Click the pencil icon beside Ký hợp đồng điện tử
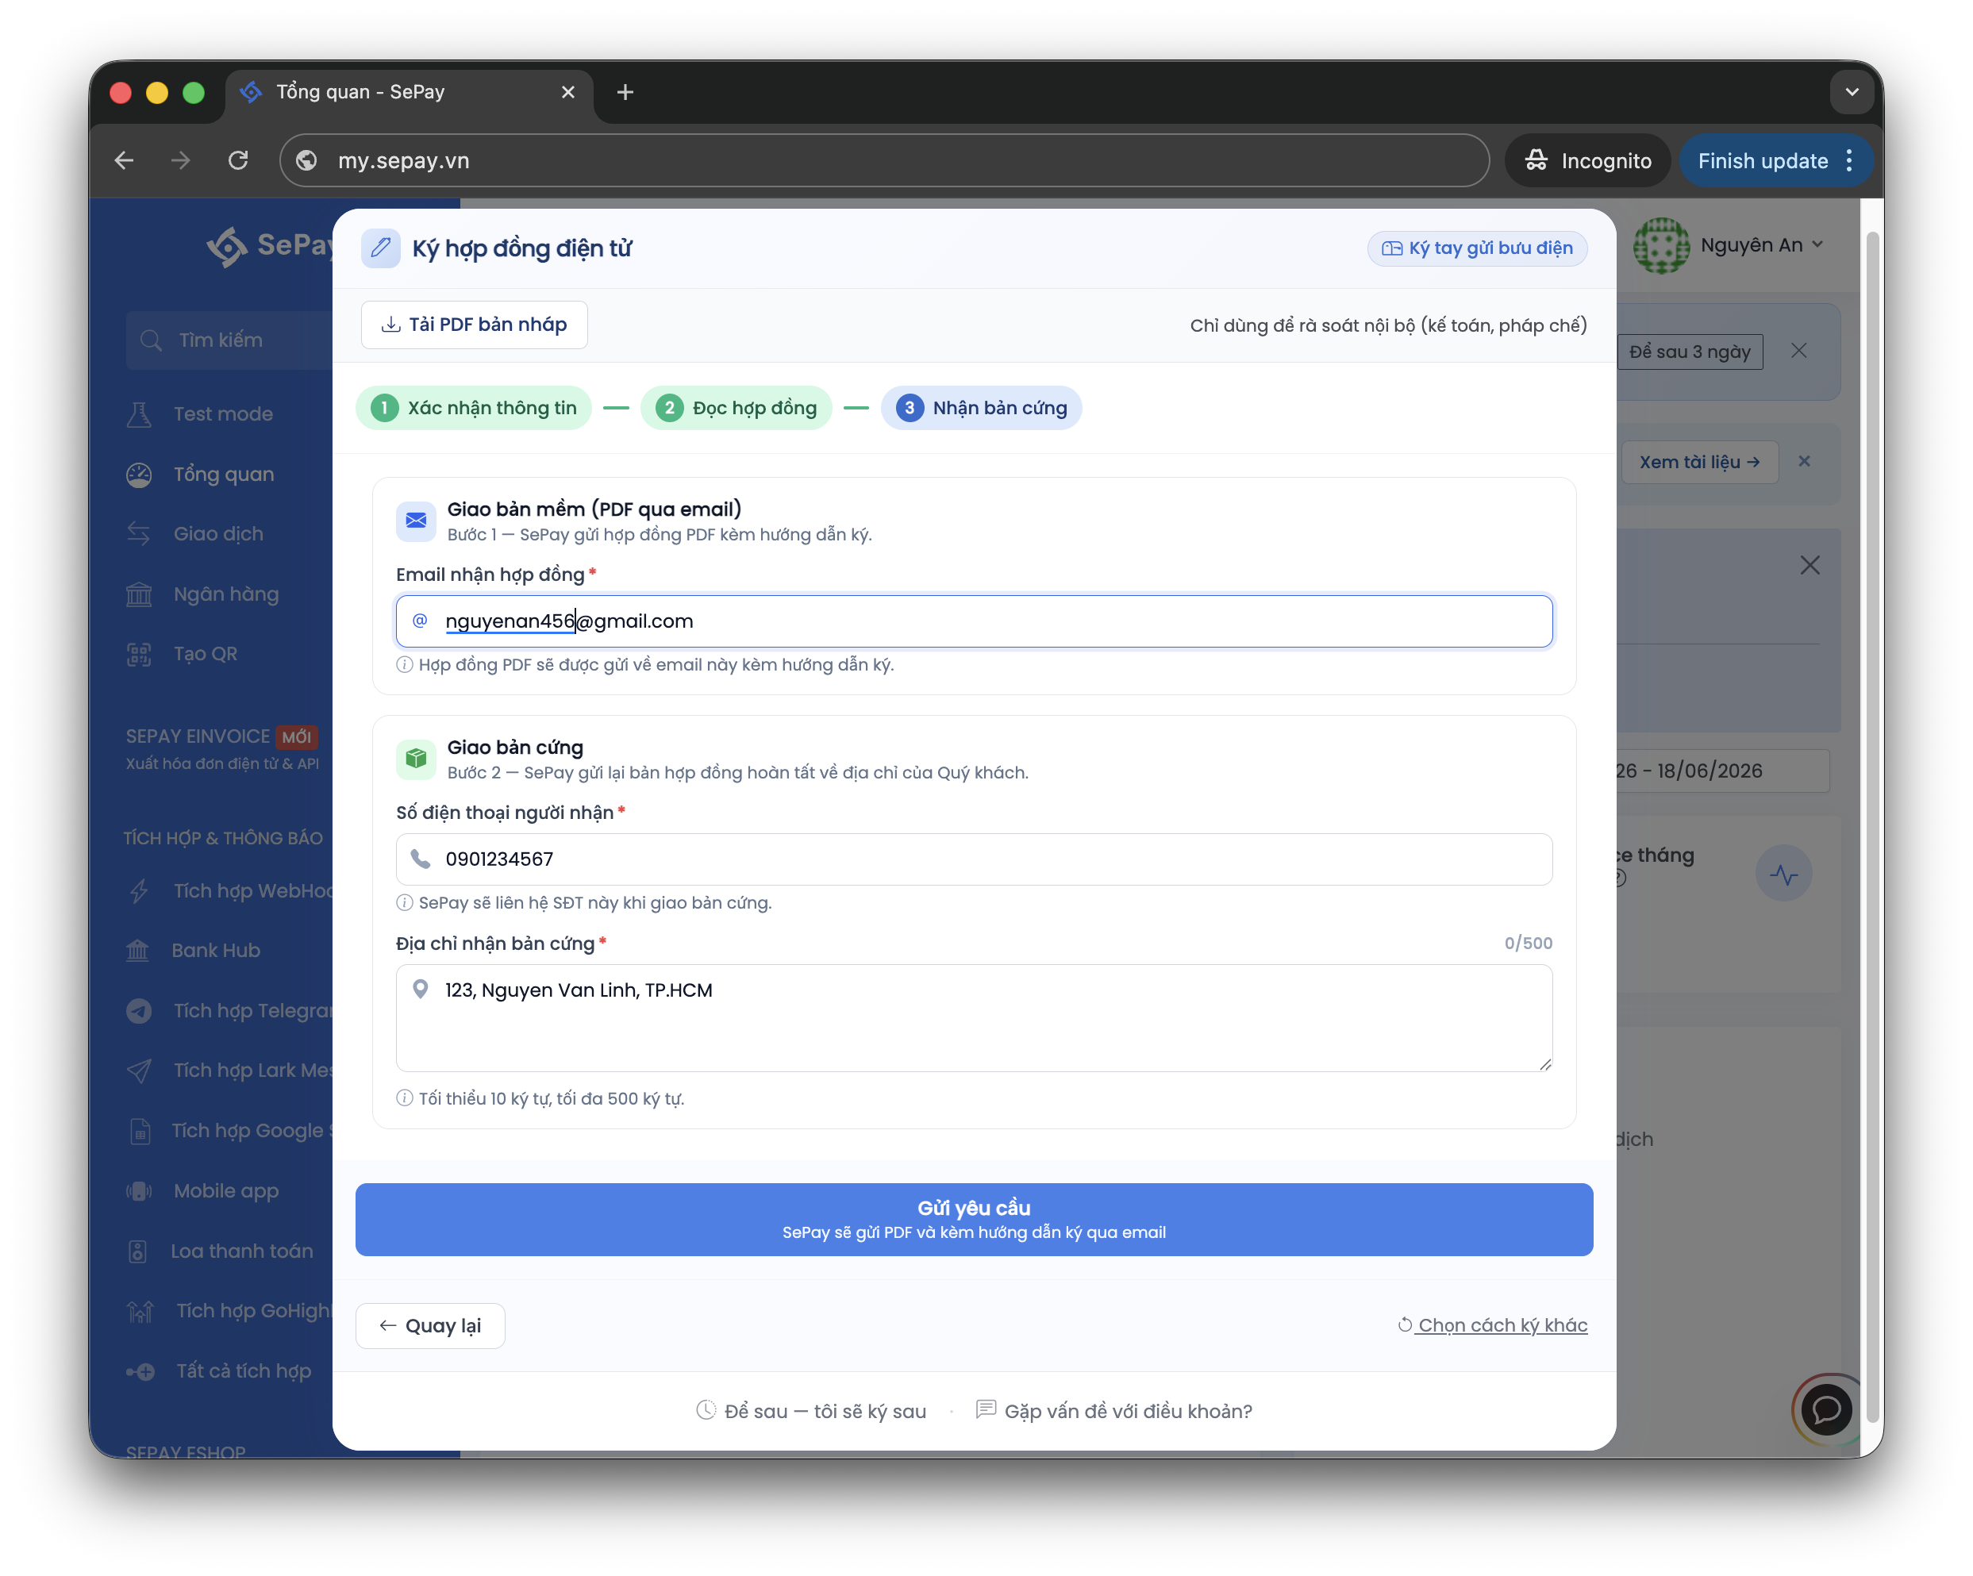Viewport: 1973px width, 1576px height. pos(381,248)
